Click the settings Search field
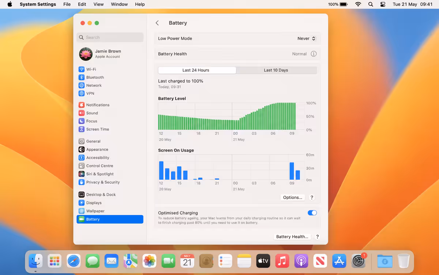This screenshot has height=275, width=439. tap(110, 37)
